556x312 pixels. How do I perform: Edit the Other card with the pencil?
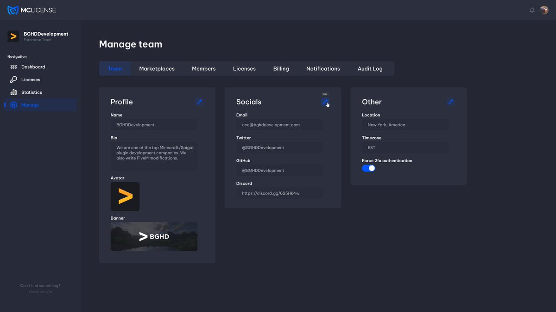[x=451, y=102]
